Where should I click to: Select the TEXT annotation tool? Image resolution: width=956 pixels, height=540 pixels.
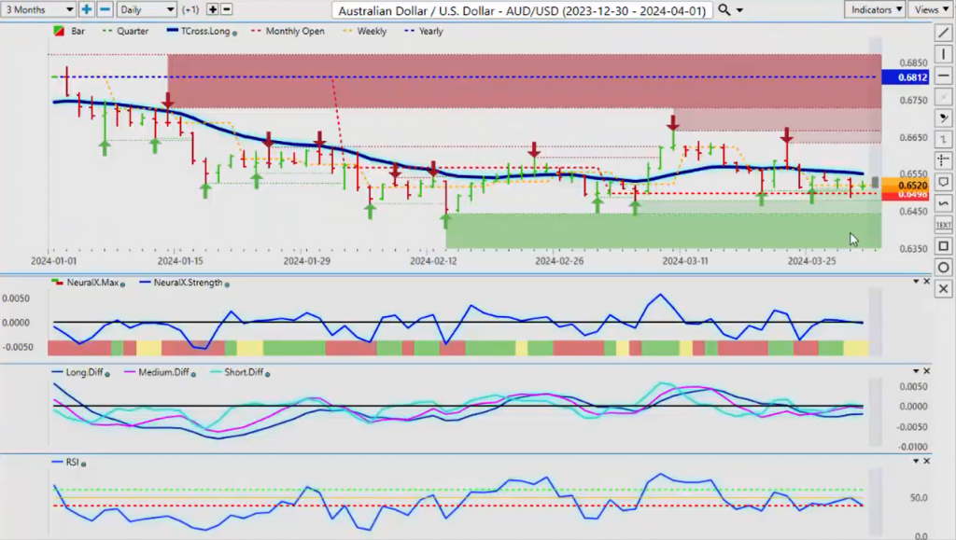[943, 225]
